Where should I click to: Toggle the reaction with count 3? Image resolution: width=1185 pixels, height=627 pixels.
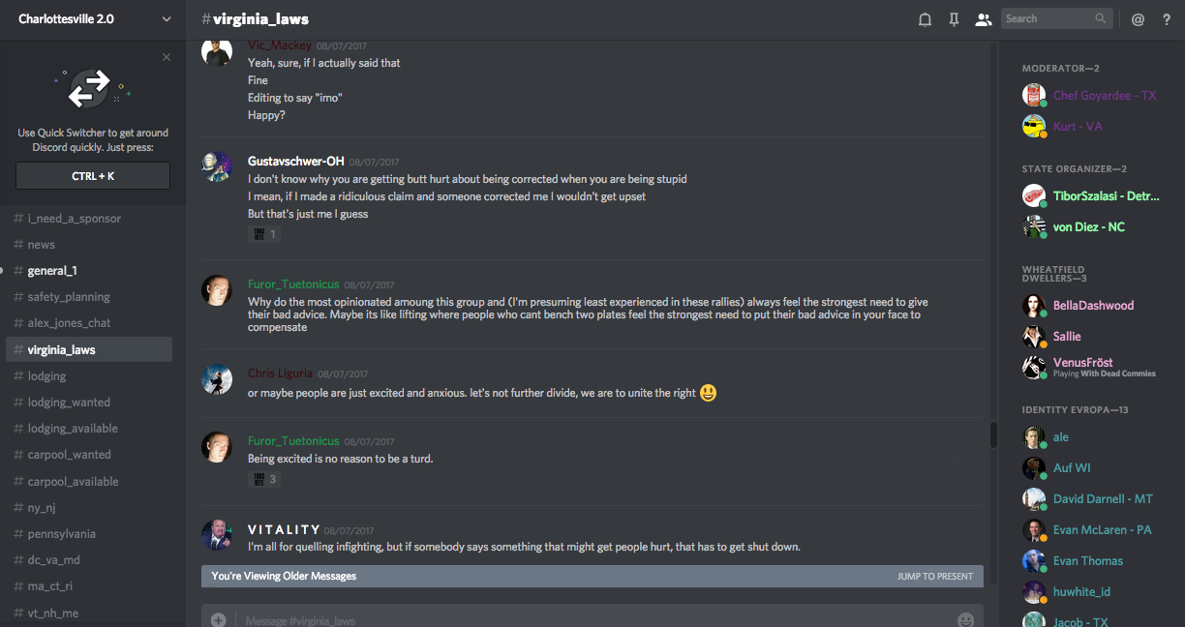coord(264,479)
